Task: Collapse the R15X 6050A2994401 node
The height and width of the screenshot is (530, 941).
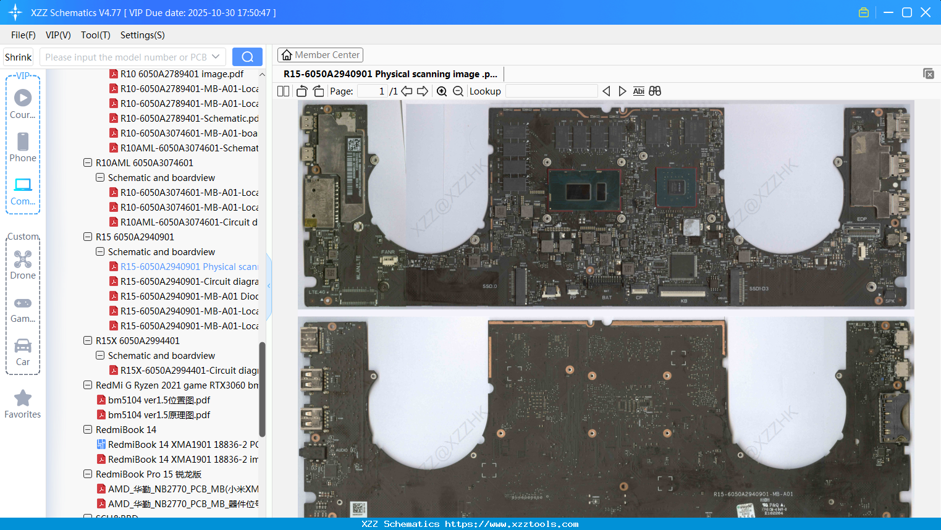Action: click(88, 341)
